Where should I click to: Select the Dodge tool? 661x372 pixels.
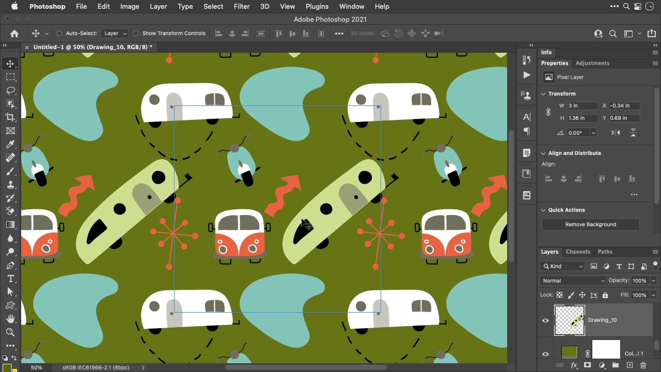pos(10,252)
